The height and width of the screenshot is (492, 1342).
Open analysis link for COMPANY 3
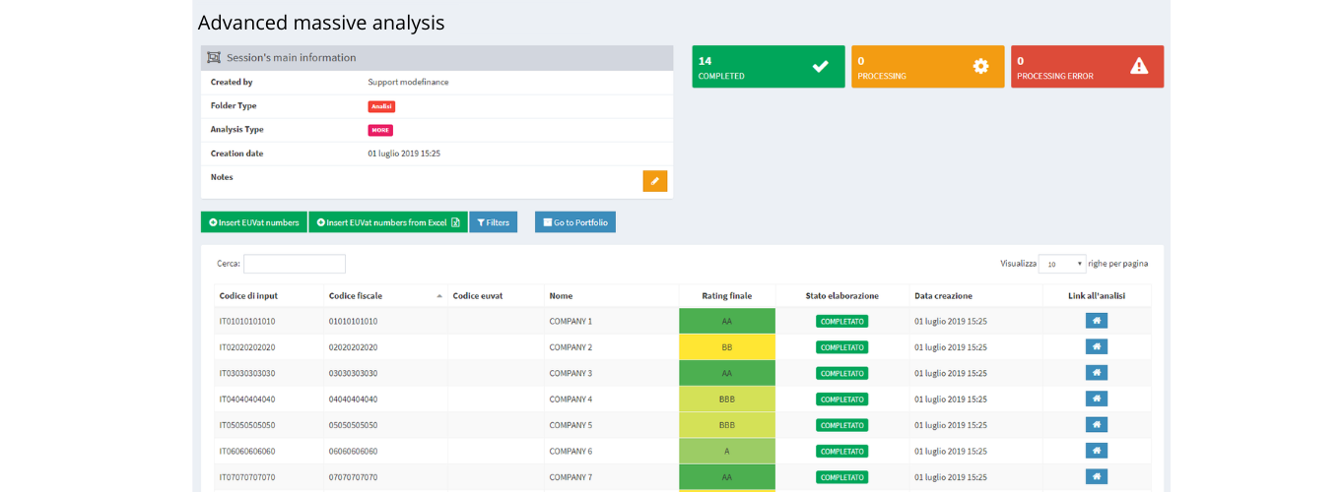(1097, 373)
